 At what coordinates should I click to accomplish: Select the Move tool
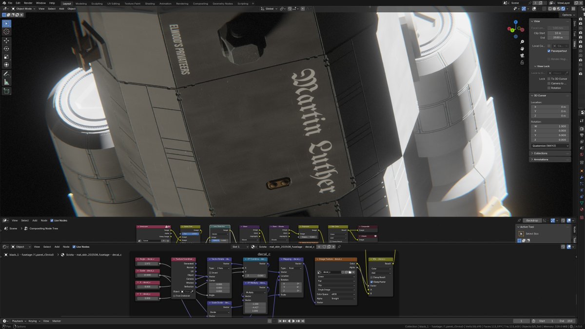click(x=6, y=40)
